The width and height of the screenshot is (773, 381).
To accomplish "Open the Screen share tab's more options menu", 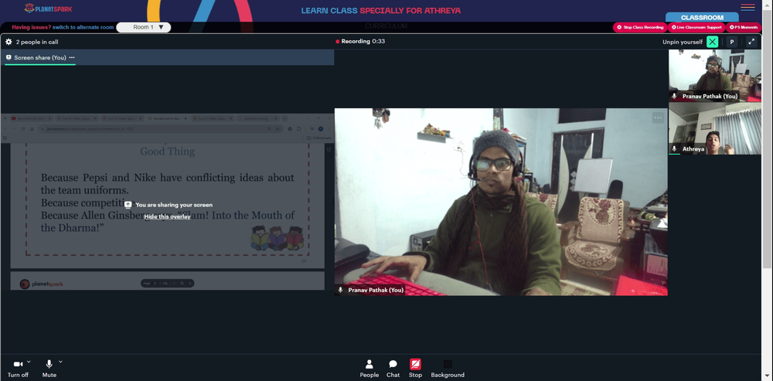I will (72, 58).
